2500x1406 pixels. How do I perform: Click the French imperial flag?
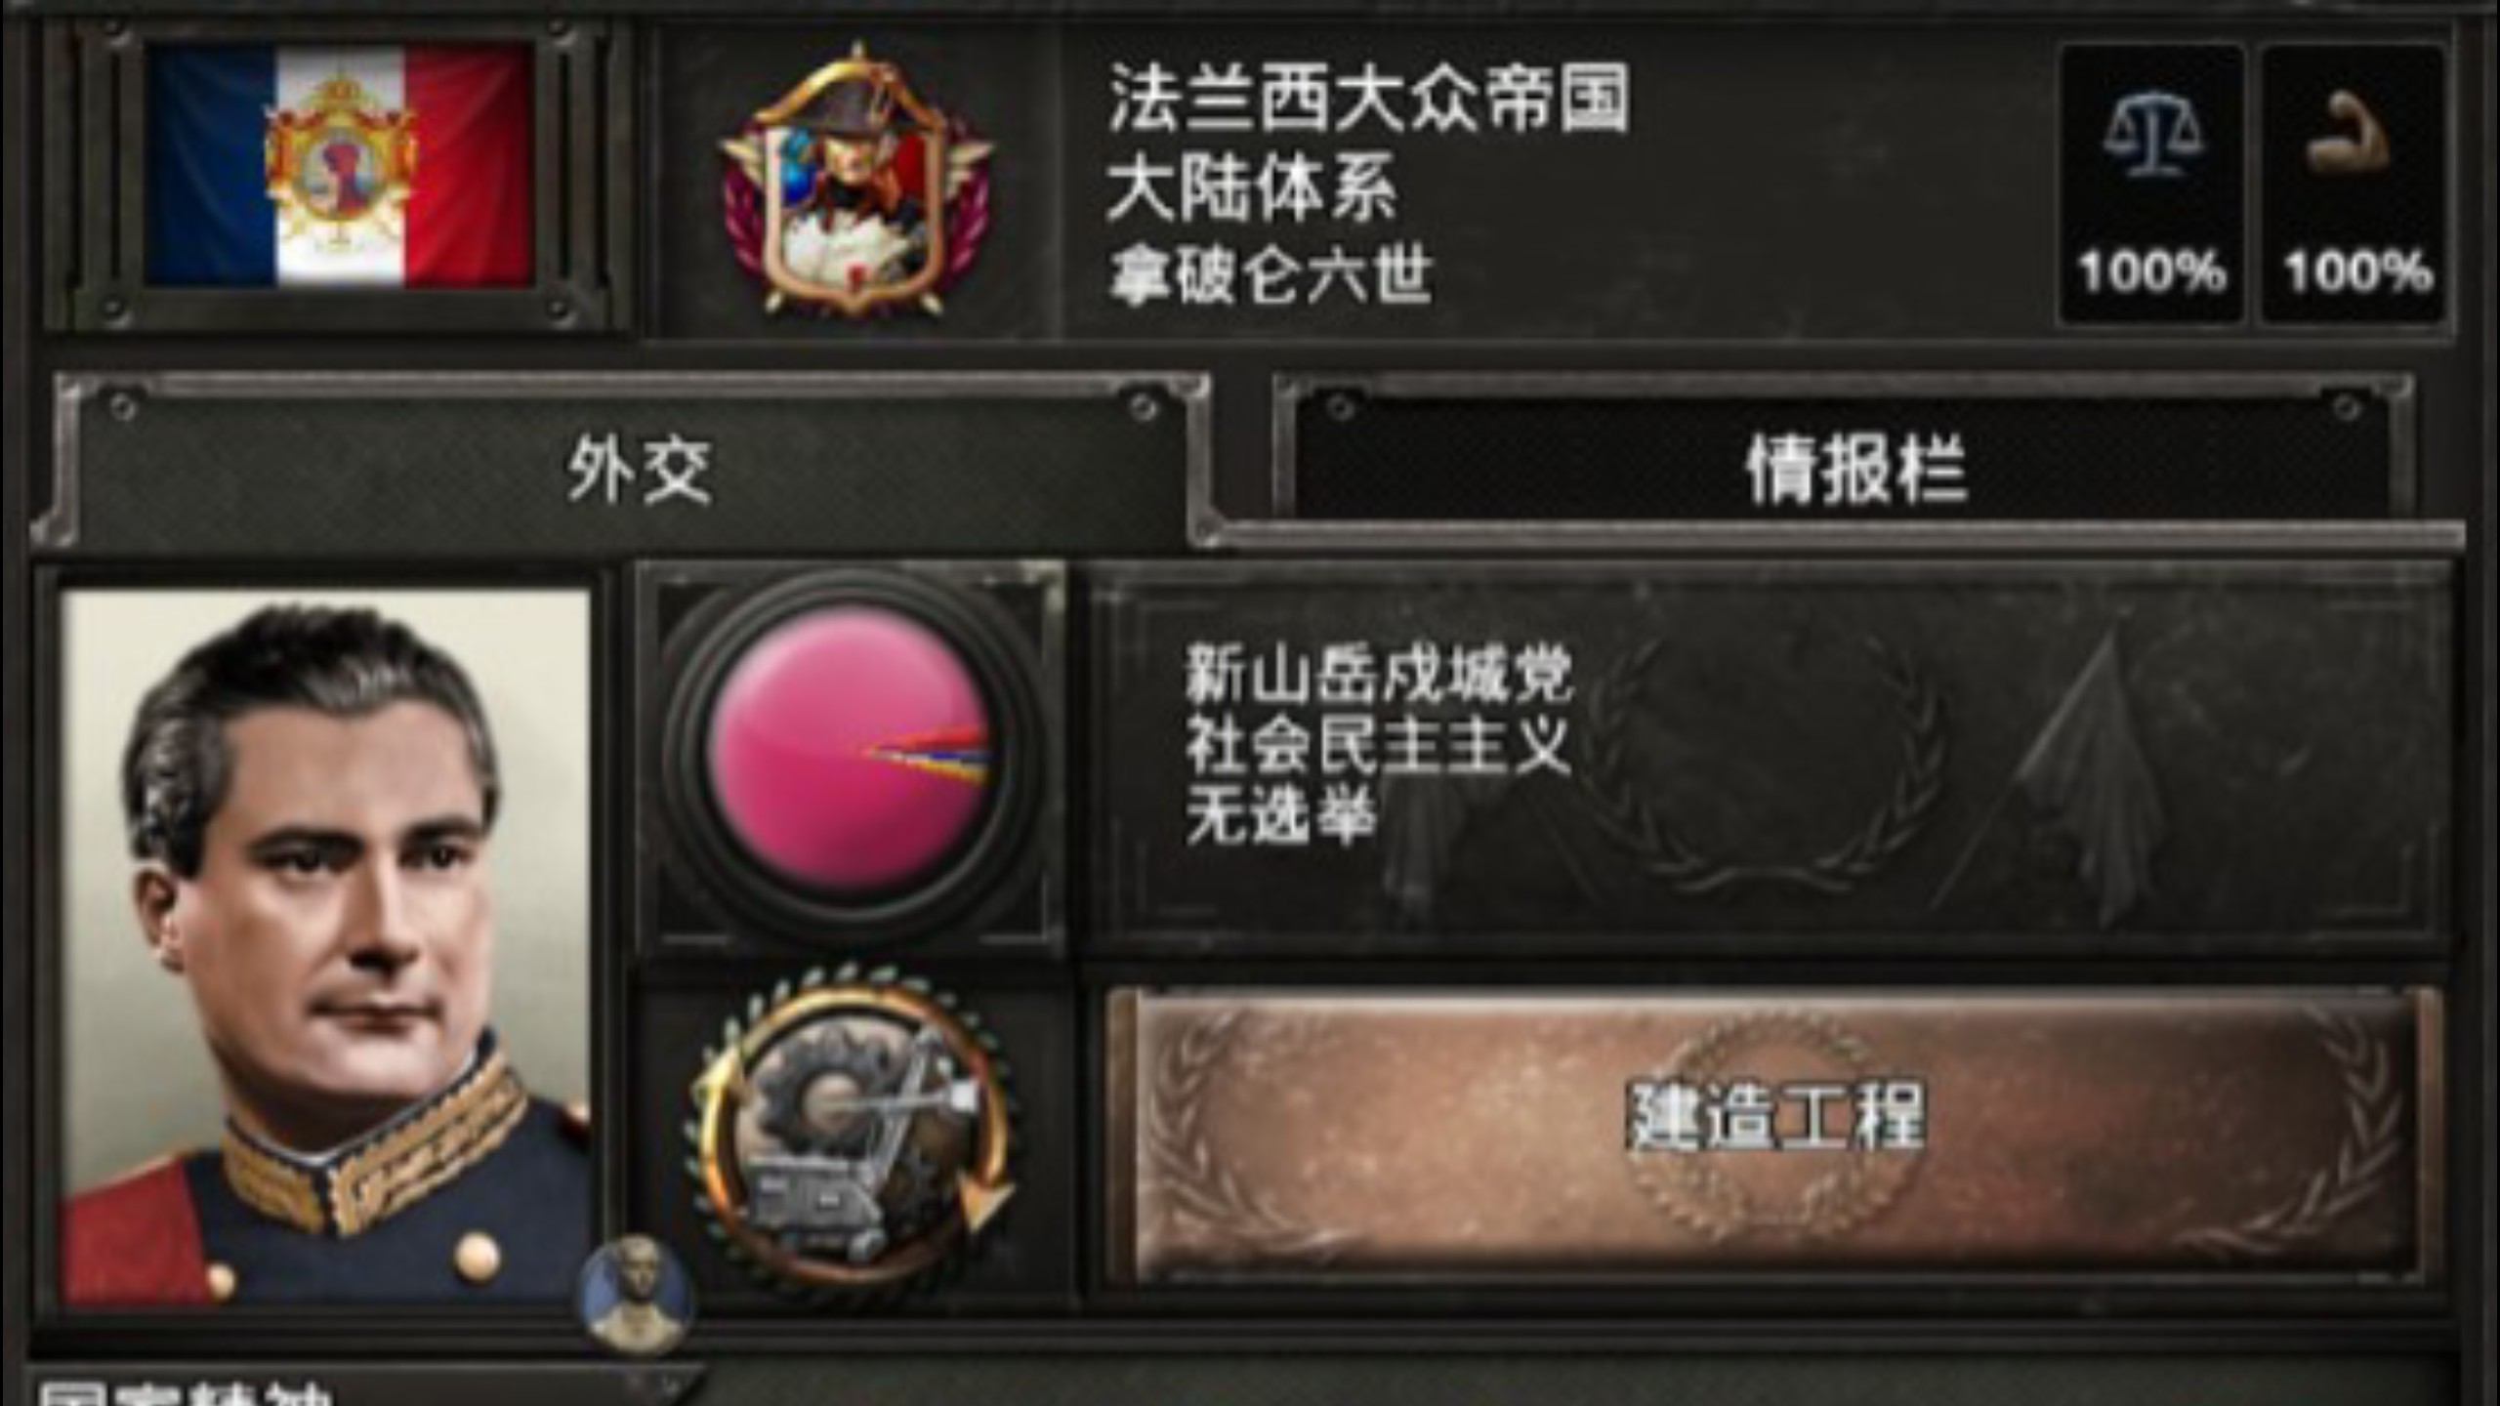point(339,166)
